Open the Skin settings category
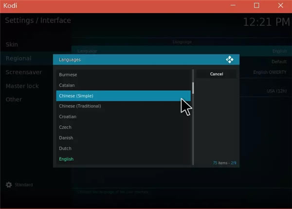 [x=12, y=44]
